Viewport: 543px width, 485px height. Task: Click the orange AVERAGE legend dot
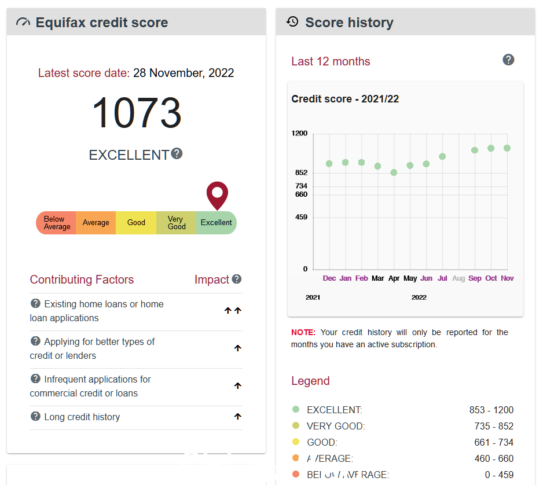pyautogui.click(x=296, y=458)
